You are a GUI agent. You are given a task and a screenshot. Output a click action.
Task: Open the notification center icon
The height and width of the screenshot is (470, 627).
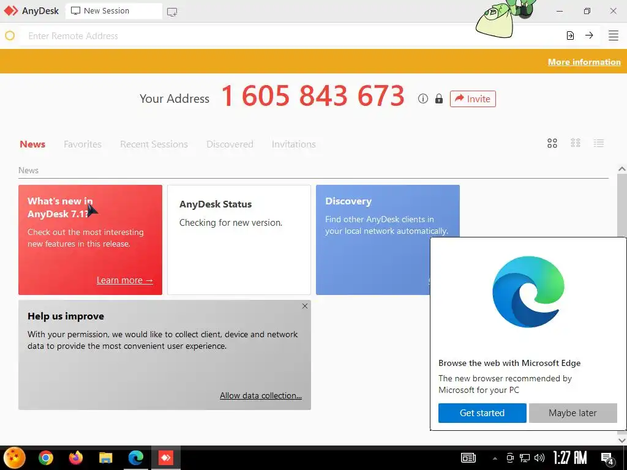click(607, 458)
